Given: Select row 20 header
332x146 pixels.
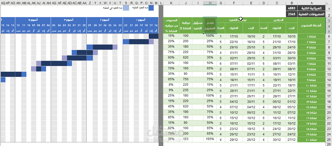Looking at the screenshot, I should click(x=328, y=113).
